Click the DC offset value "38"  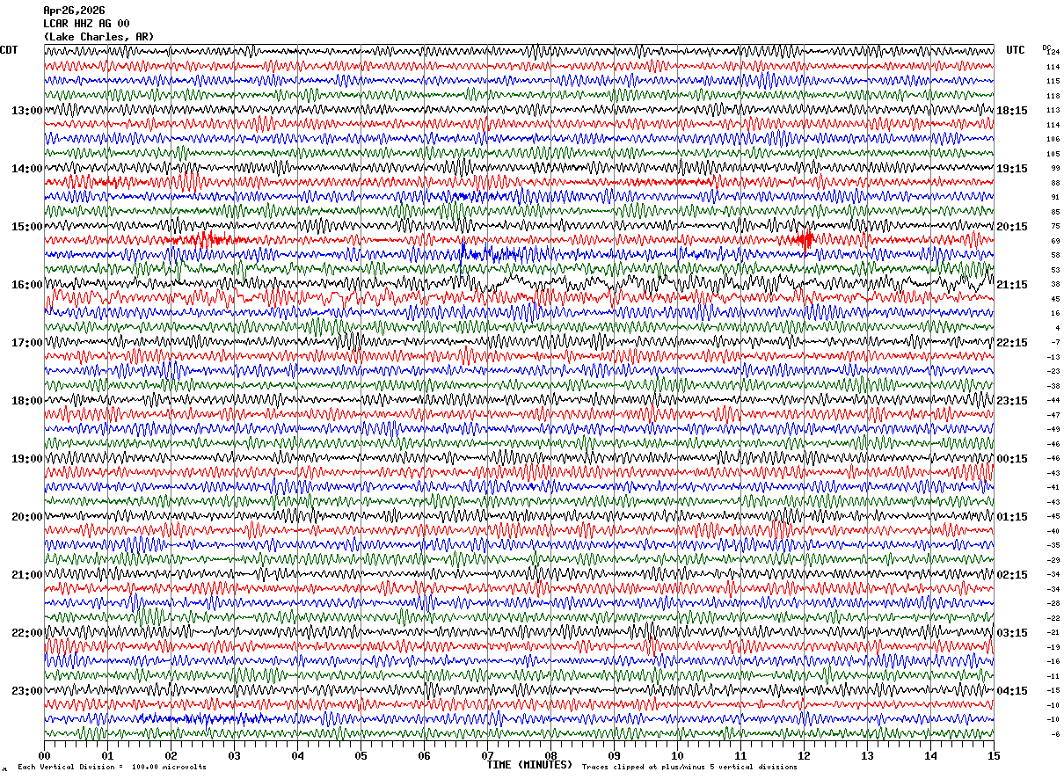[1055, 285]
